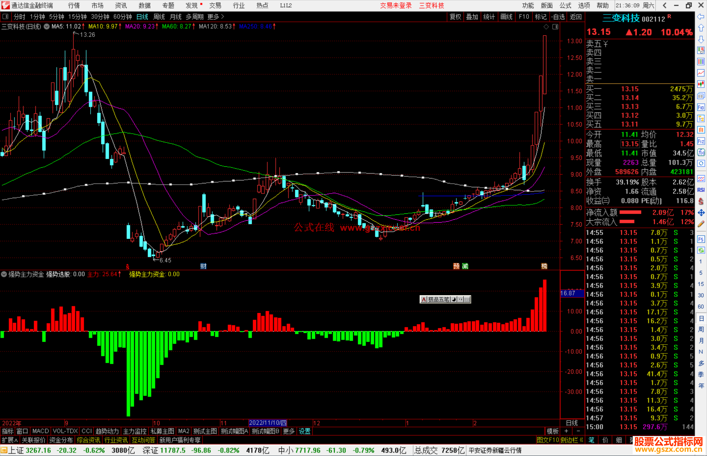Click the RSI indicator sidebar icon

(x=701, y=190)
